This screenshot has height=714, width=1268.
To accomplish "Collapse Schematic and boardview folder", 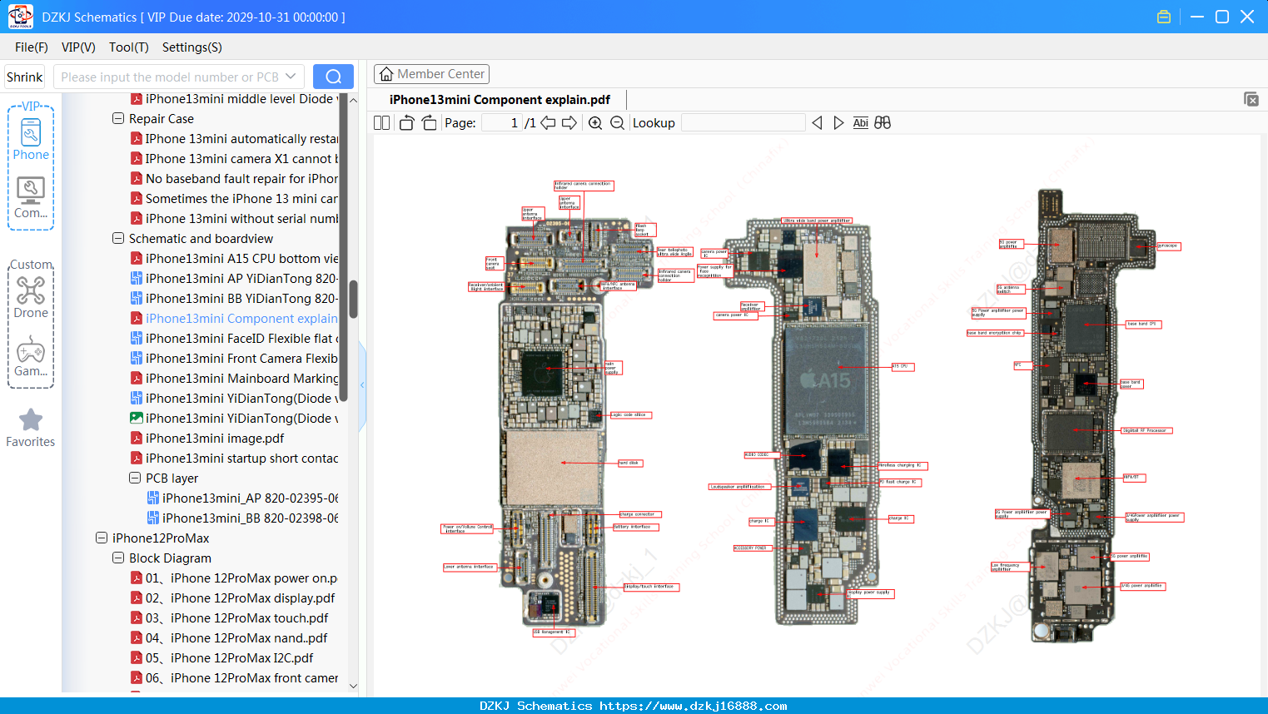I will 118,239.
